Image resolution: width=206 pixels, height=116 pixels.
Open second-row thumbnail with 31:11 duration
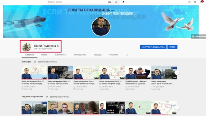[86, 107]
